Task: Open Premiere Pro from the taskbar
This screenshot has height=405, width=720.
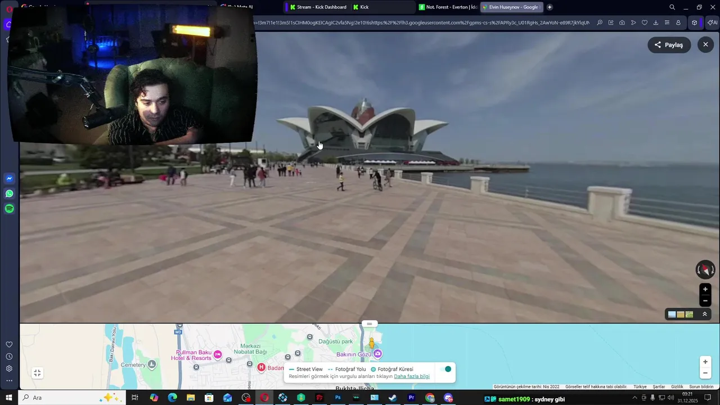Action: [x=411, y=398]
